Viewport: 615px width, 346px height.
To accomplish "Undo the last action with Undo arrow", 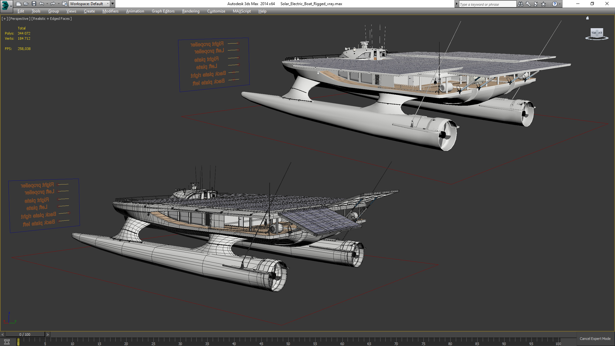I will coord(42,4).
